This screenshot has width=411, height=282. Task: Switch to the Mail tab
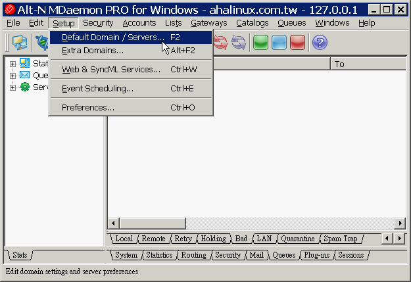256,255
